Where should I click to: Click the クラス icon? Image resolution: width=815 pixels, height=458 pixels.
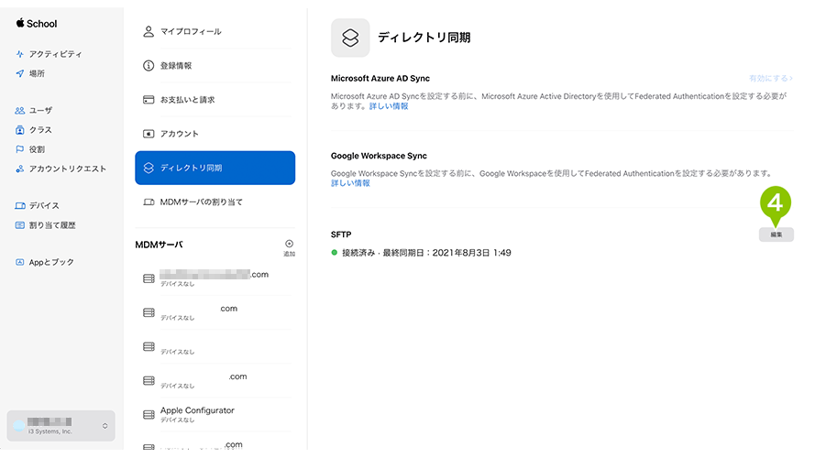(20, 130)
